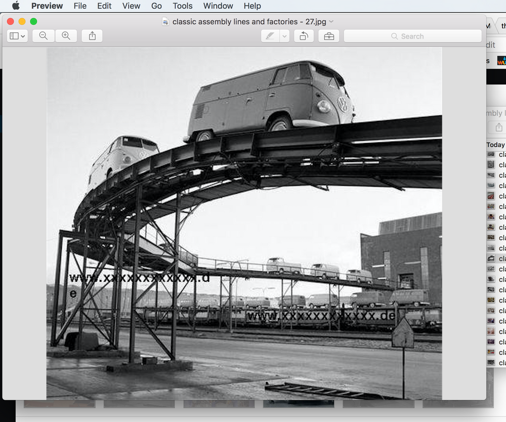This screenshot has height=422, width=506.
Task: Open the Apple menu
Action: click(x=15, y=6)
